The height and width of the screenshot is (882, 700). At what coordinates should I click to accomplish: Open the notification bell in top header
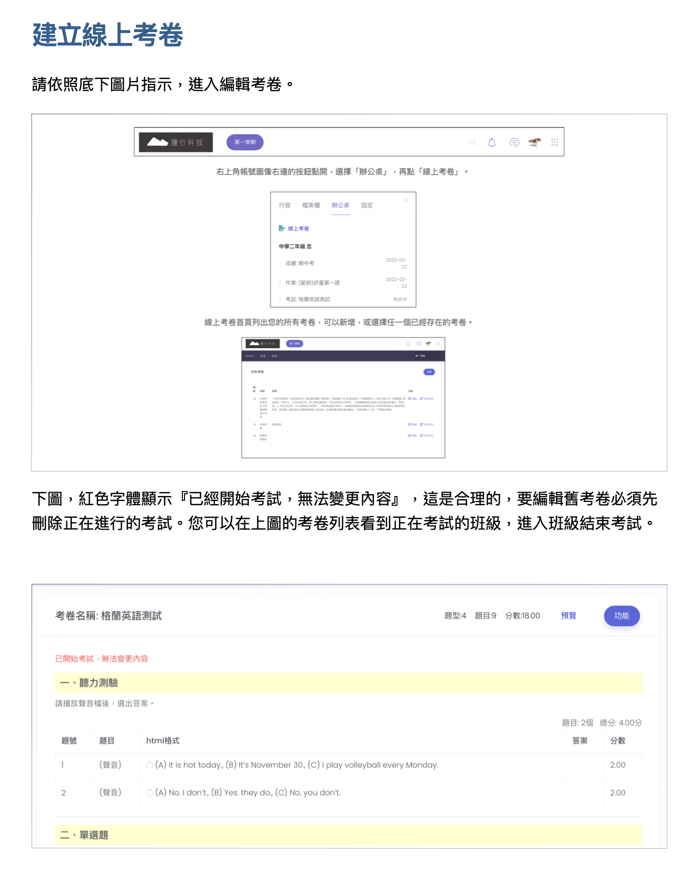tap(492, 142)
